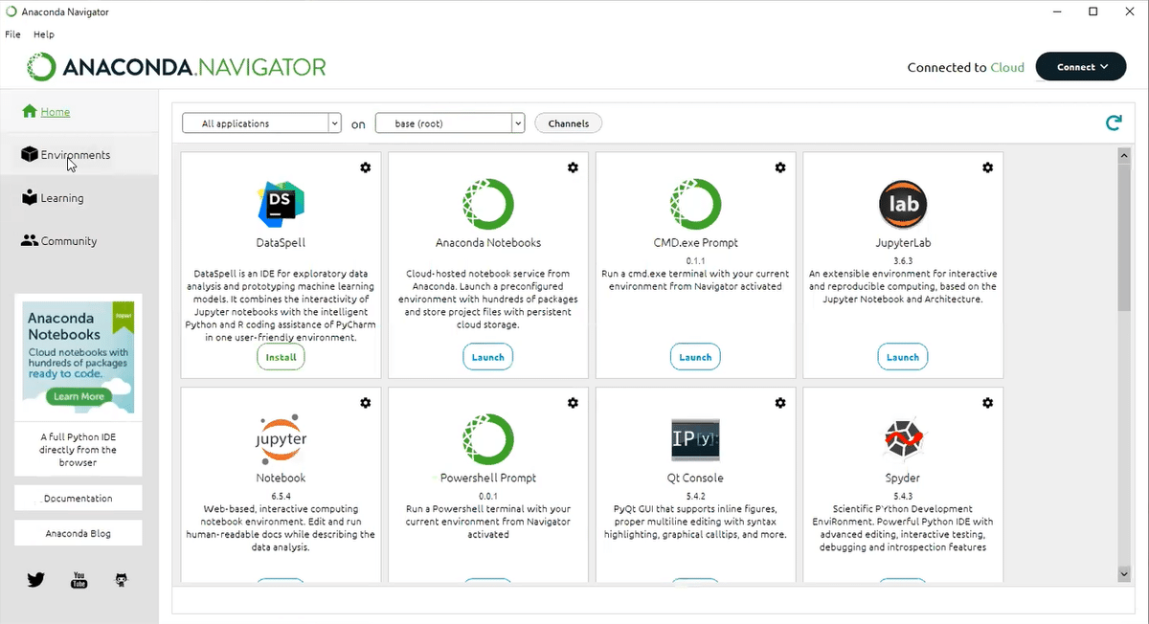1149x624 pixels.
Task: Click the Jupyter Notebook logo
Action: [281, 439]
